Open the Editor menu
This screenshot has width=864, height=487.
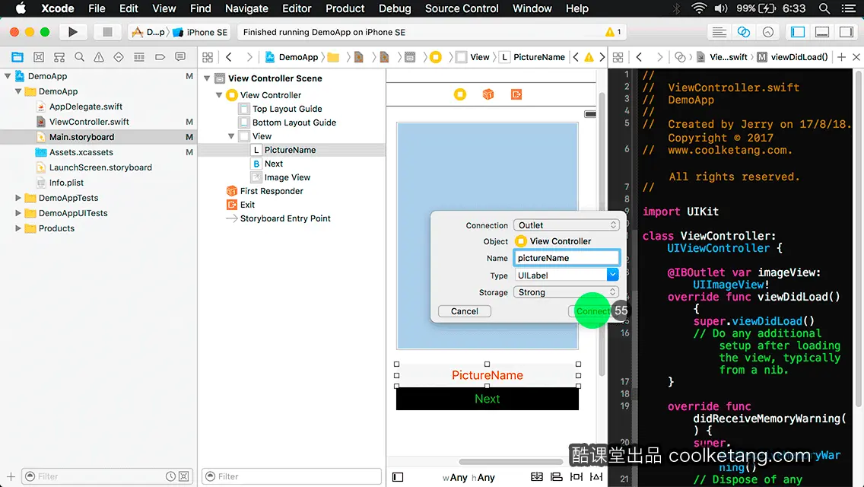coord(297,8)
